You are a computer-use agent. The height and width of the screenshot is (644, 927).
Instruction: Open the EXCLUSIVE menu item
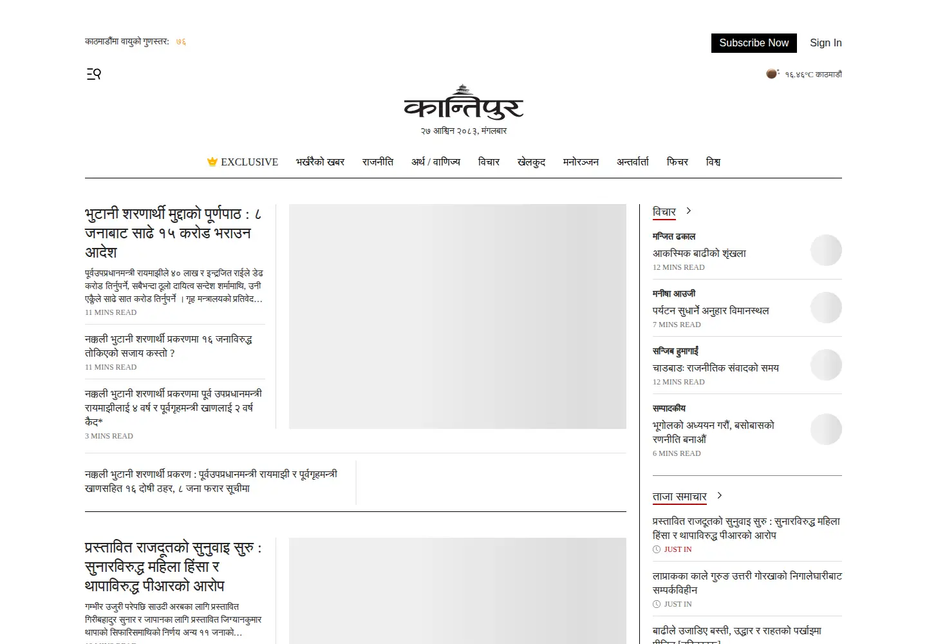tap(243, 162)
